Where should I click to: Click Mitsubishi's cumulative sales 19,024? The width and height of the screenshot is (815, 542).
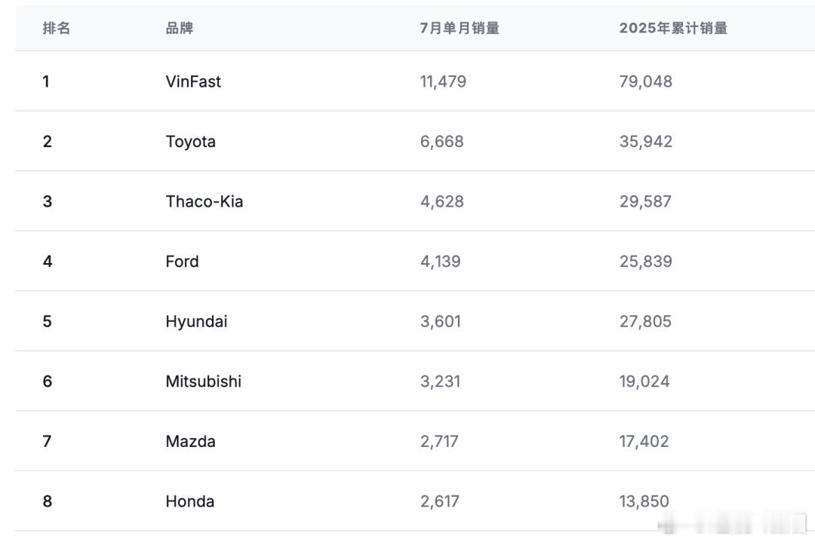pos(644,381)
